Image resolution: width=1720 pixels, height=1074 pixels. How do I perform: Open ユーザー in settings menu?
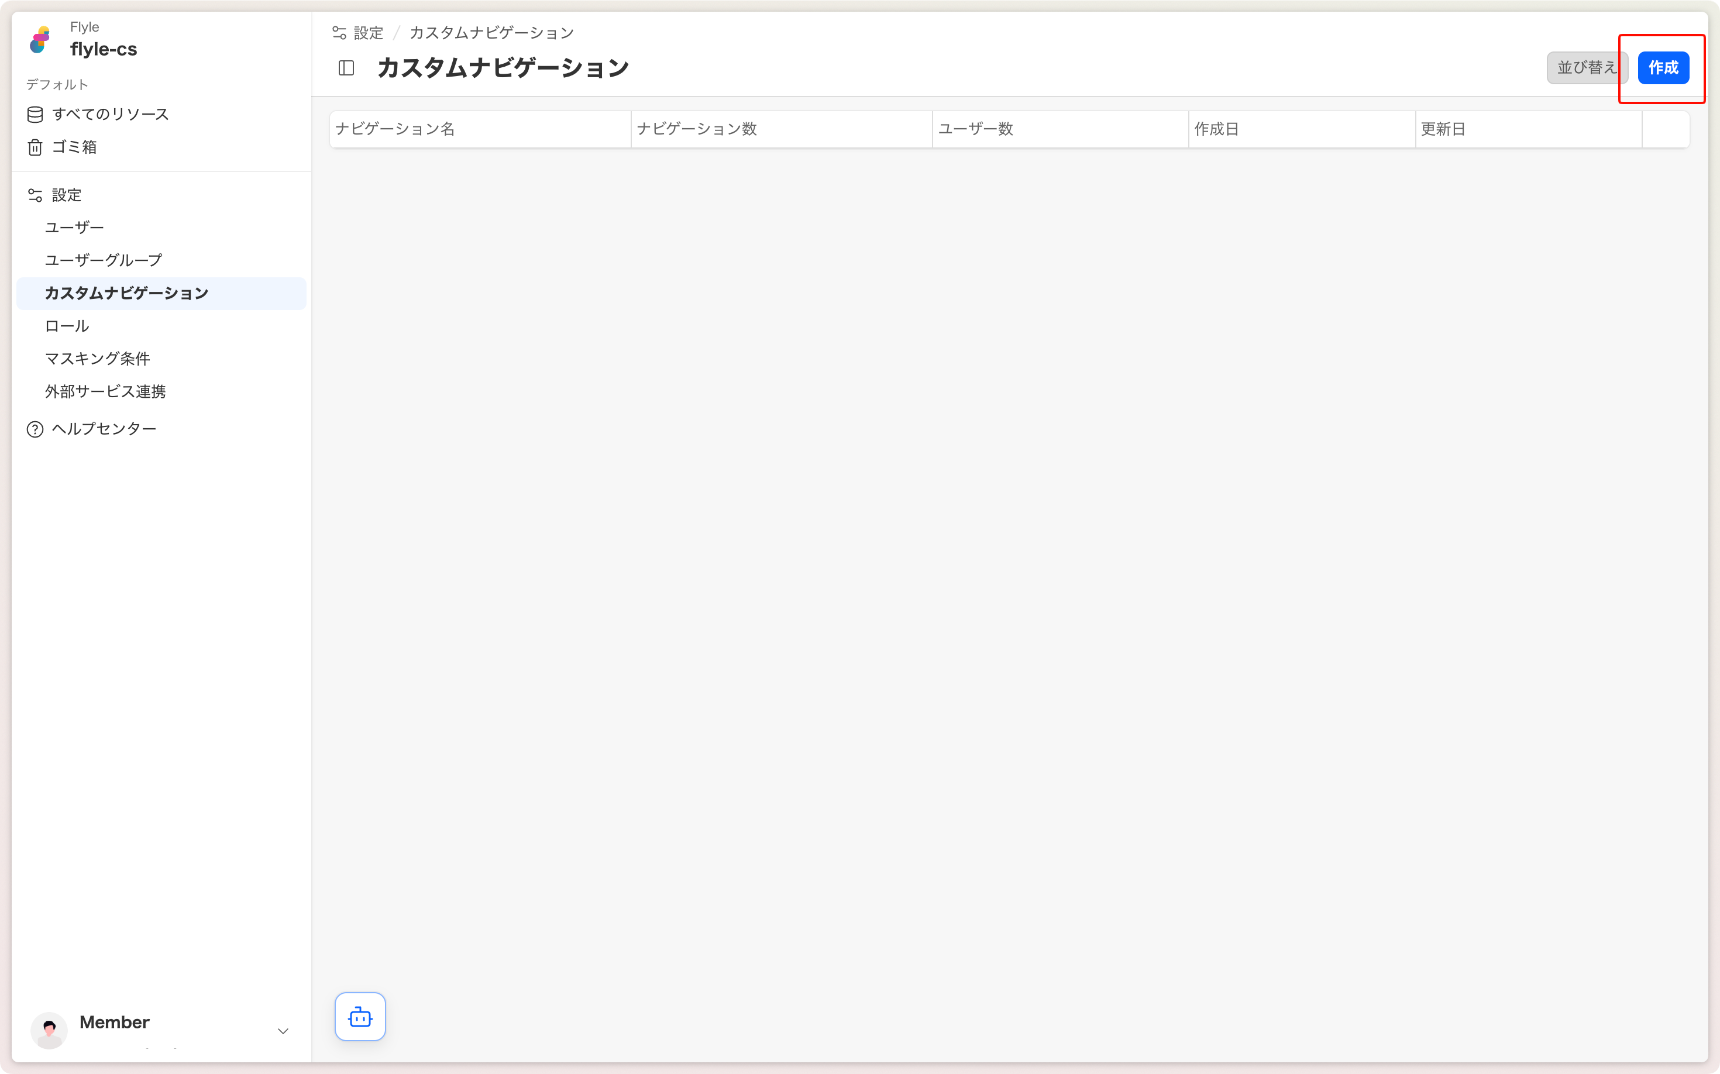(x=75, y=228)
